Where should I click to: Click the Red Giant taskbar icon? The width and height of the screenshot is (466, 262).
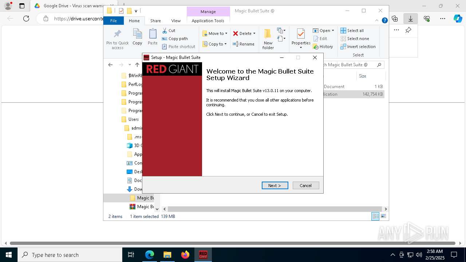[x=203, y=255]
